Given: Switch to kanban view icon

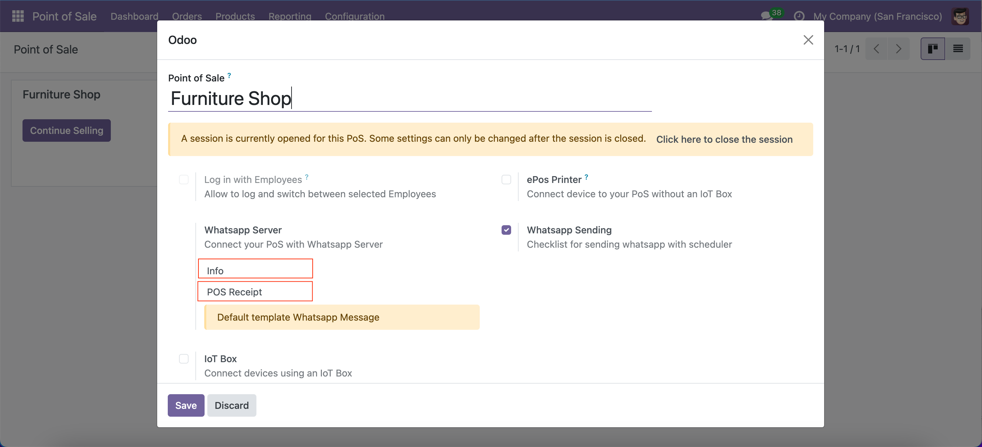Looking at the screenshot, I should pos(933,49).
